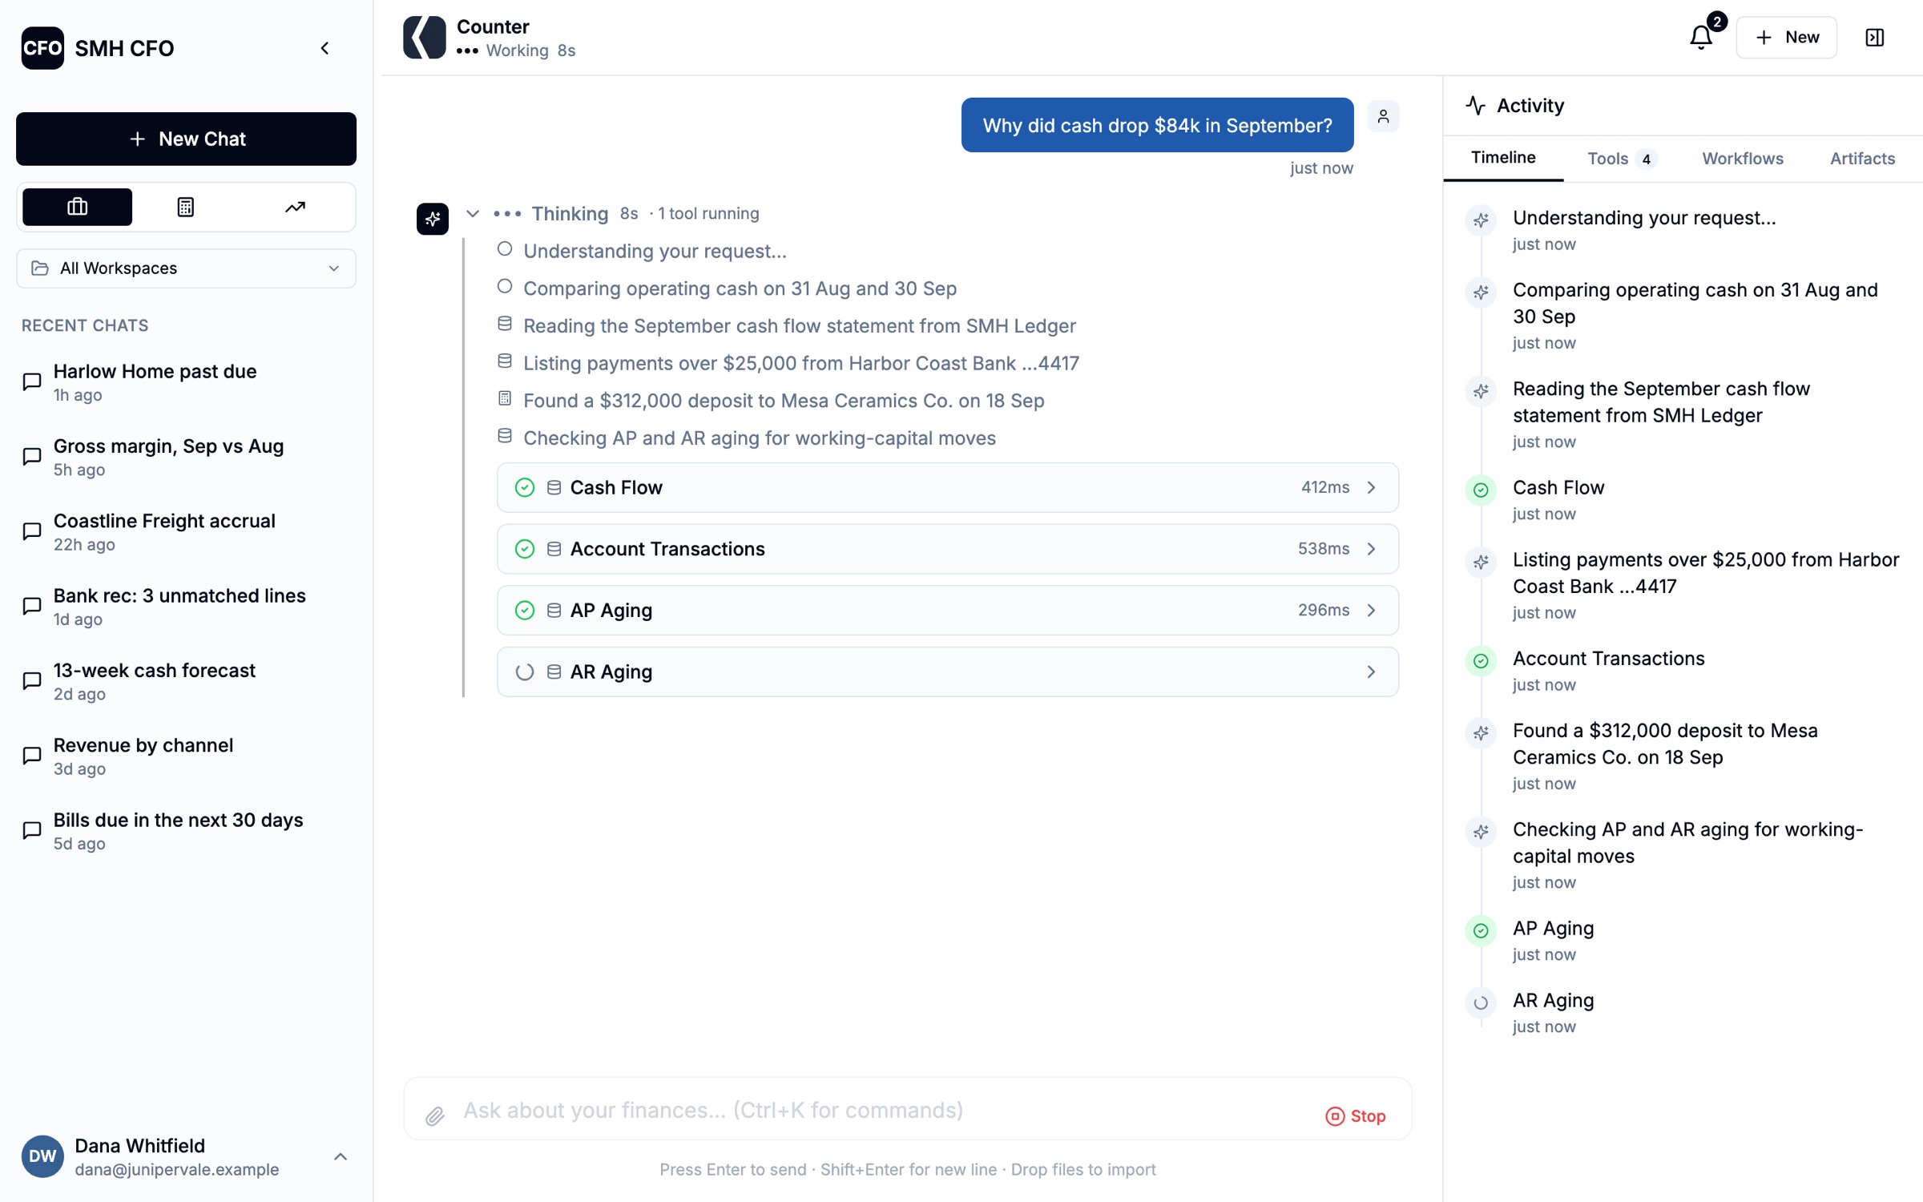
Task: Expand the AP Aging tool result
Action: tap(947, 610)
